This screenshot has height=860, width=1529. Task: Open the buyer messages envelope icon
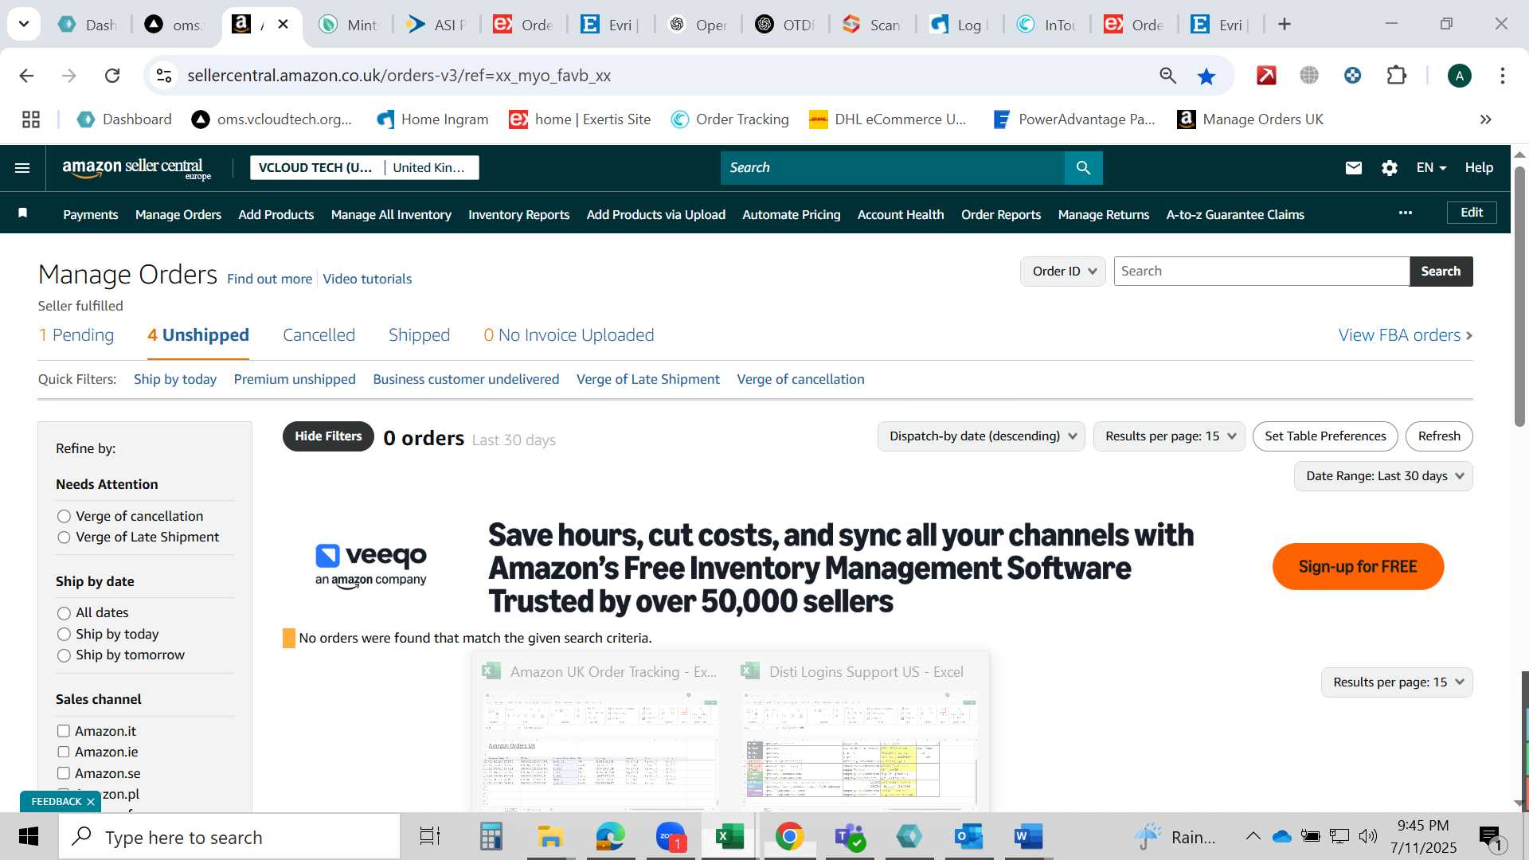point(1354,168)
